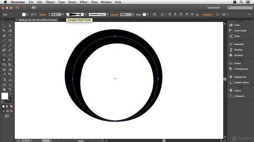Open the Variable Width Profile dropdown
The image size is (254, 142).
coord(86,15)
